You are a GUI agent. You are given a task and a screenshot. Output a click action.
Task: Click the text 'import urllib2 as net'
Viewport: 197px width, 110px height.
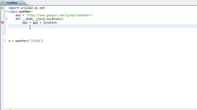27,8
